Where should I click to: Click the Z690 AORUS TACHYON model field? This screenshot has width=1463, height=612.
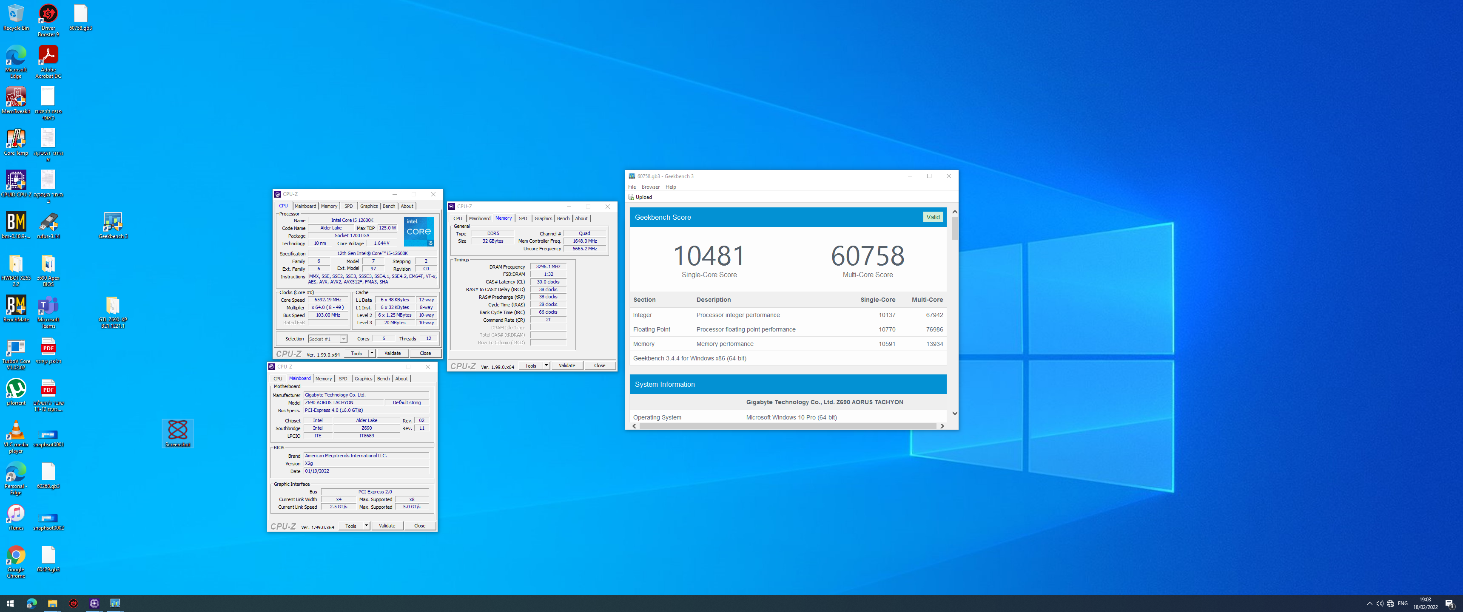[x=344, y=402]
